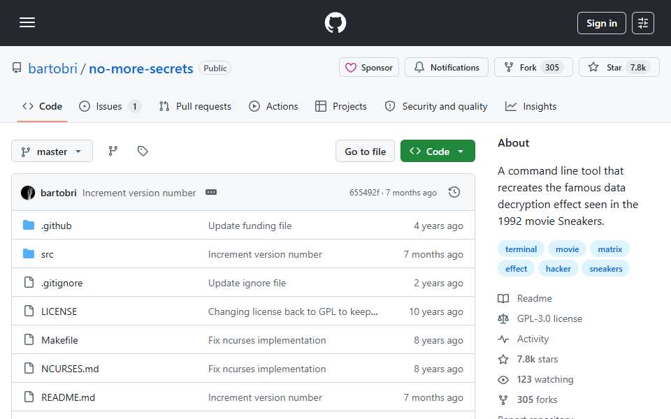671x419 pixels.
Task: Select the terminal topic tag
Action: 521,249
